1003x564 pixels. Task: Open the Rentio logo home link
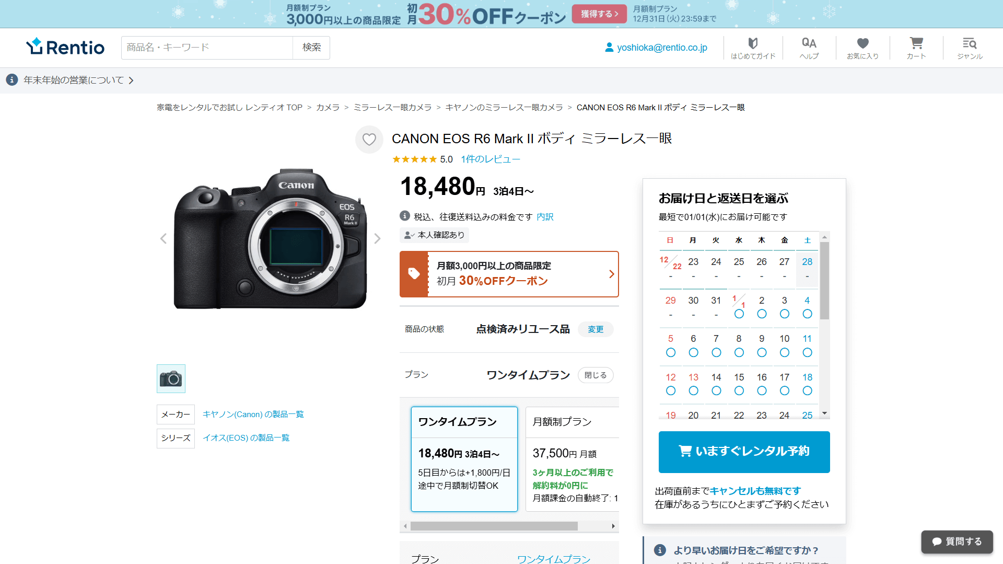click(65, 47)
